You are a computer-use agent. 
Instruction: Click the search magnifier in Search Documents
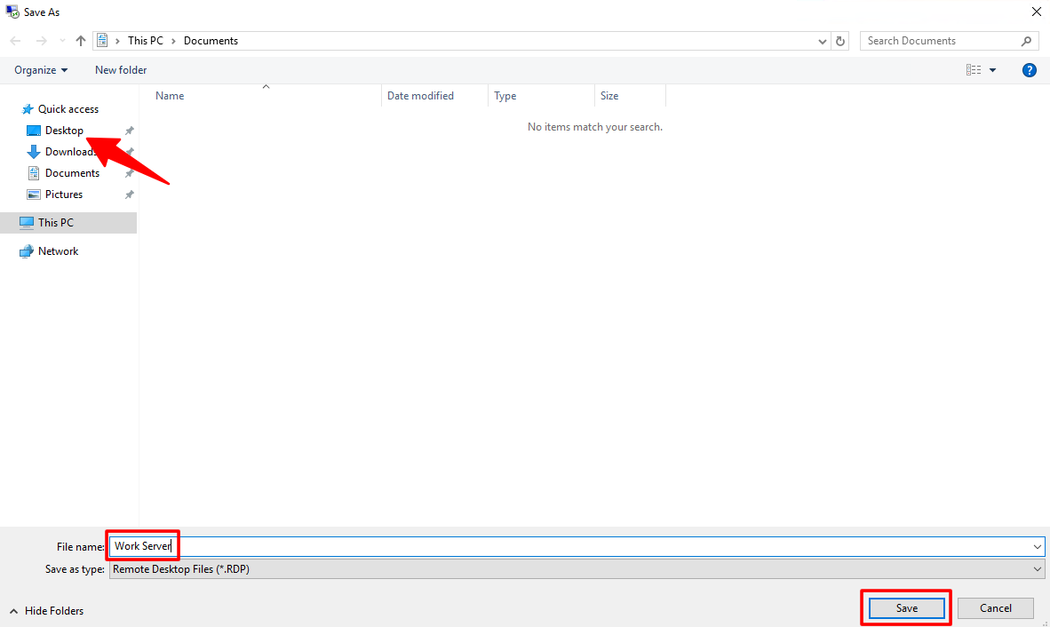point(1026,40)
